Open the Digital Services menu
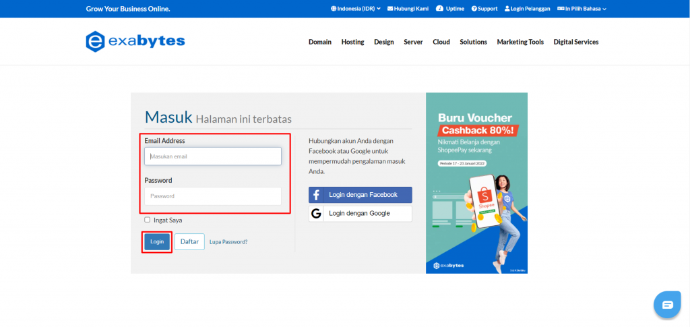 [x=576, y=42]
